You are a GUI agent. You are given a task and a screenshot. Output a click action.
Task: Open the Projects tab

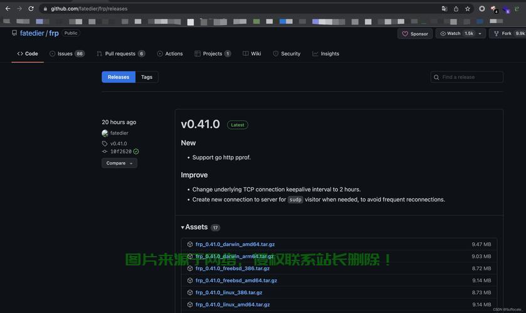tap(213, 54)
